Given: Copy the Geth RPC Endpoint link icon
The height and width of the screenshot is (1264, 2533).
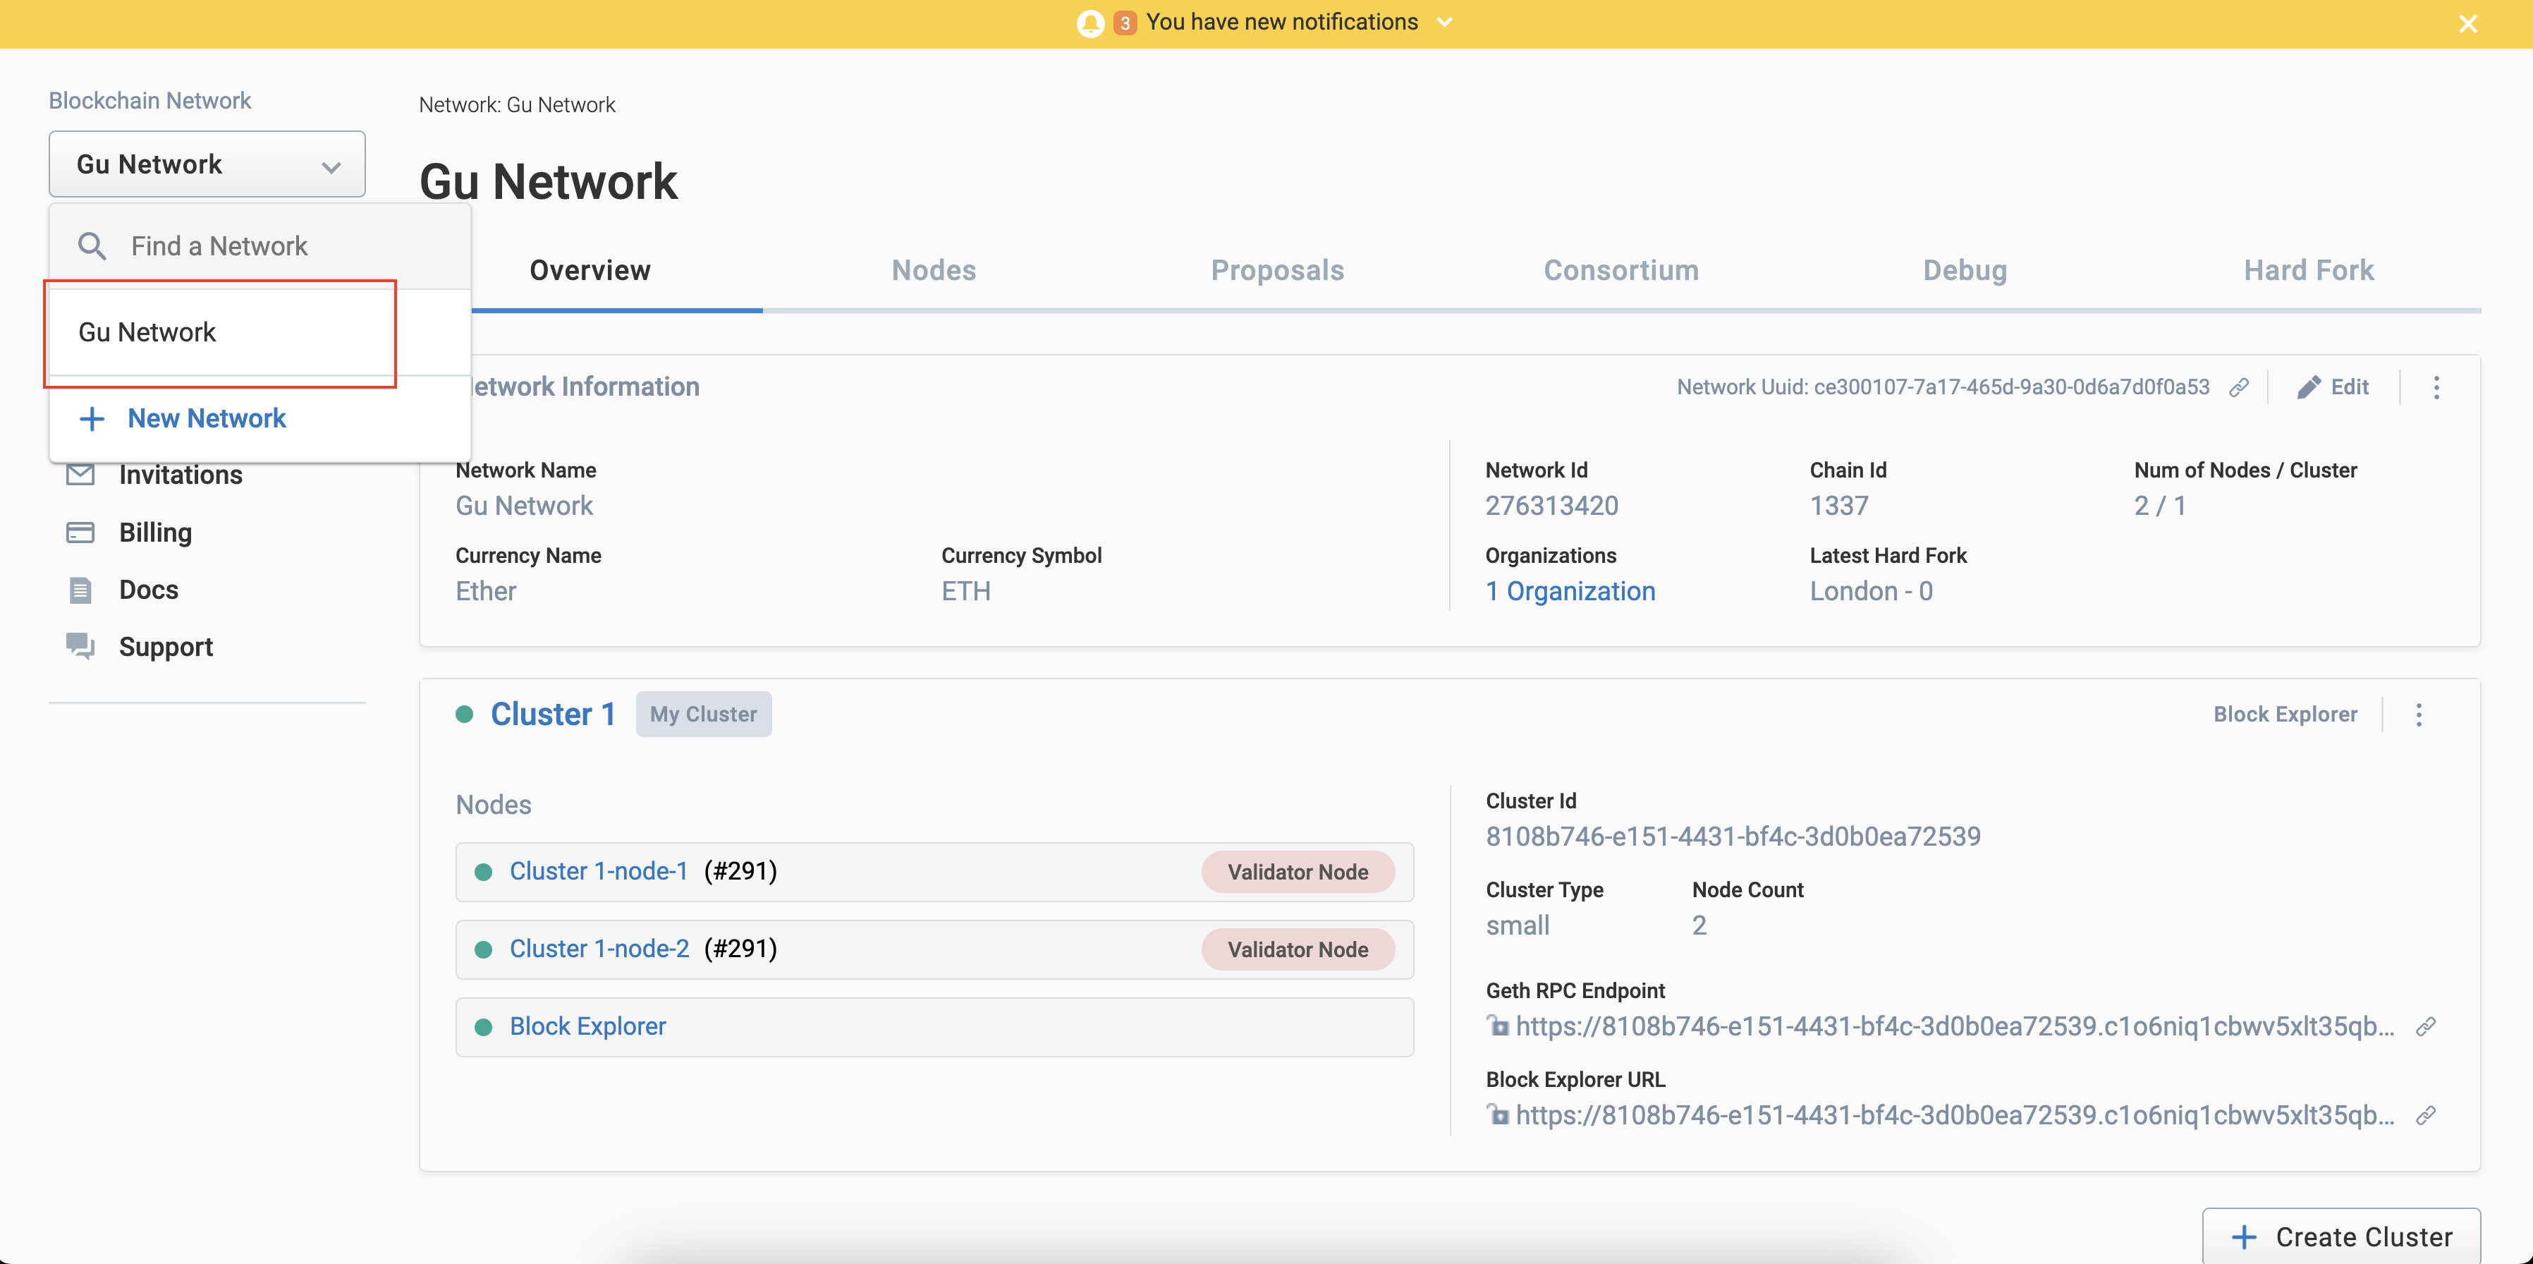Looking at the screenshot, I should tap(2426, 1027).
